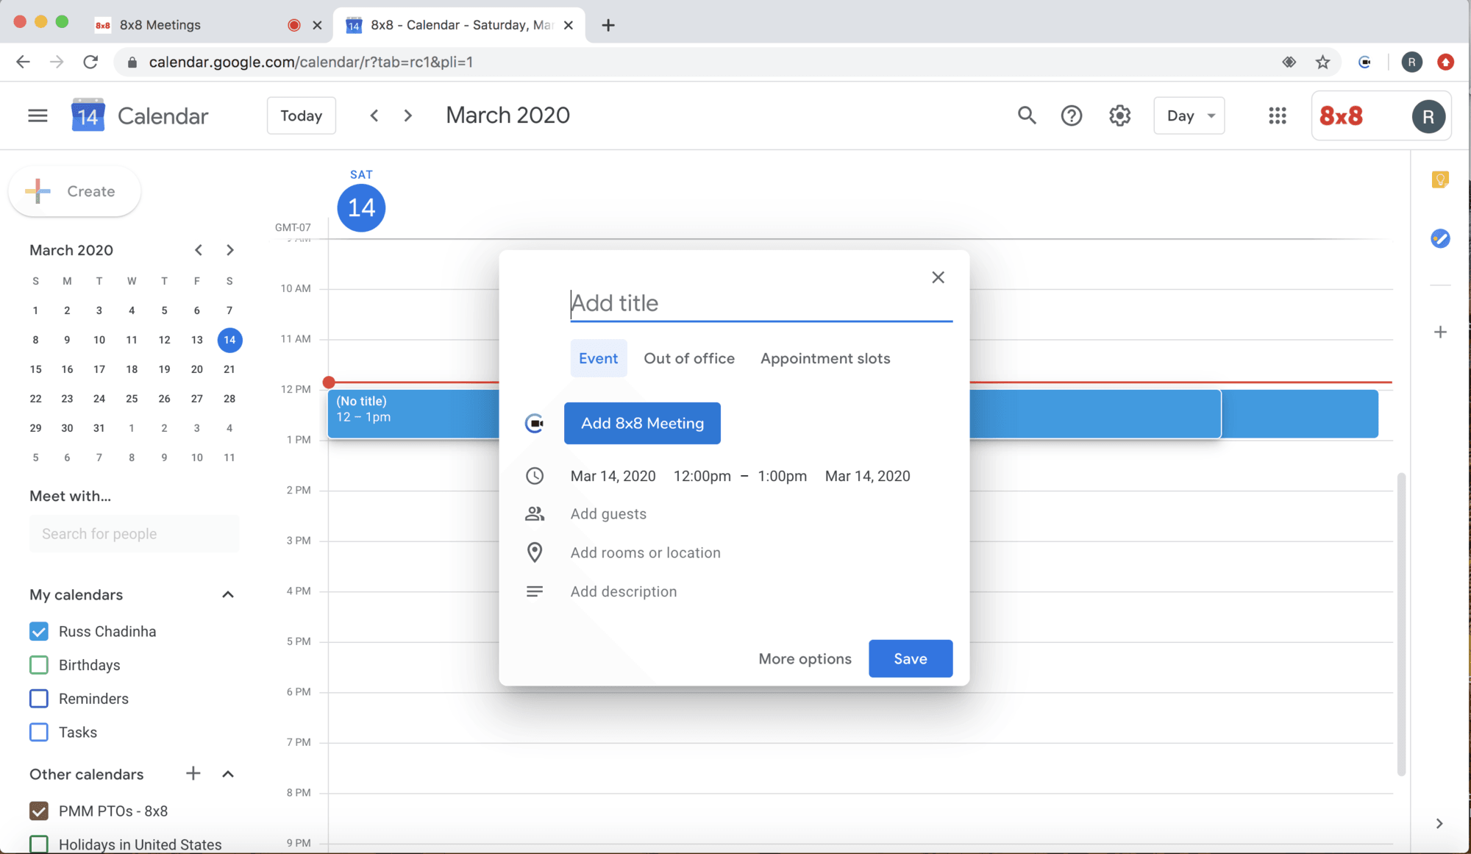This screenshot has width=1471, height=854.
Task: Focus the Add title field
Action: [761, 303]
